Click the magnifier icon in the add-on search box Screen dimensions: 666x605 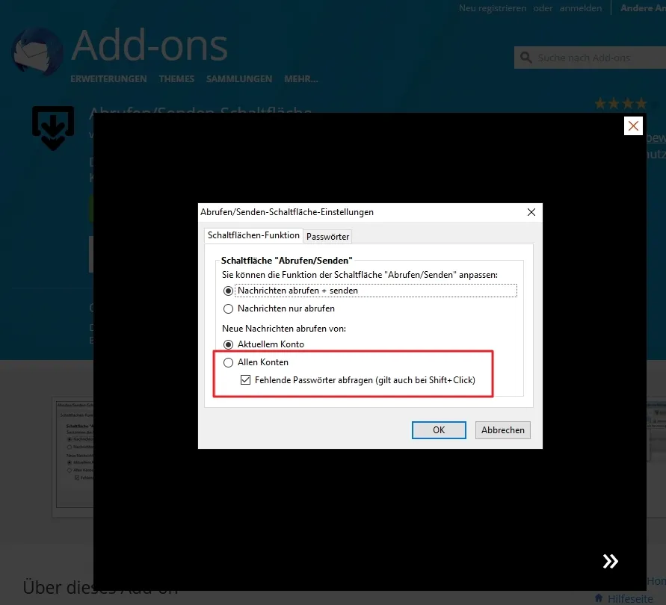tap(525, 58)
